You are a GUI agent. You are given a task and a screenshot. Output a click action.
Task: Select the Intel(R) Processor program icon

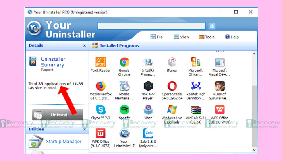pyautogui.click(x=148, y=62)
